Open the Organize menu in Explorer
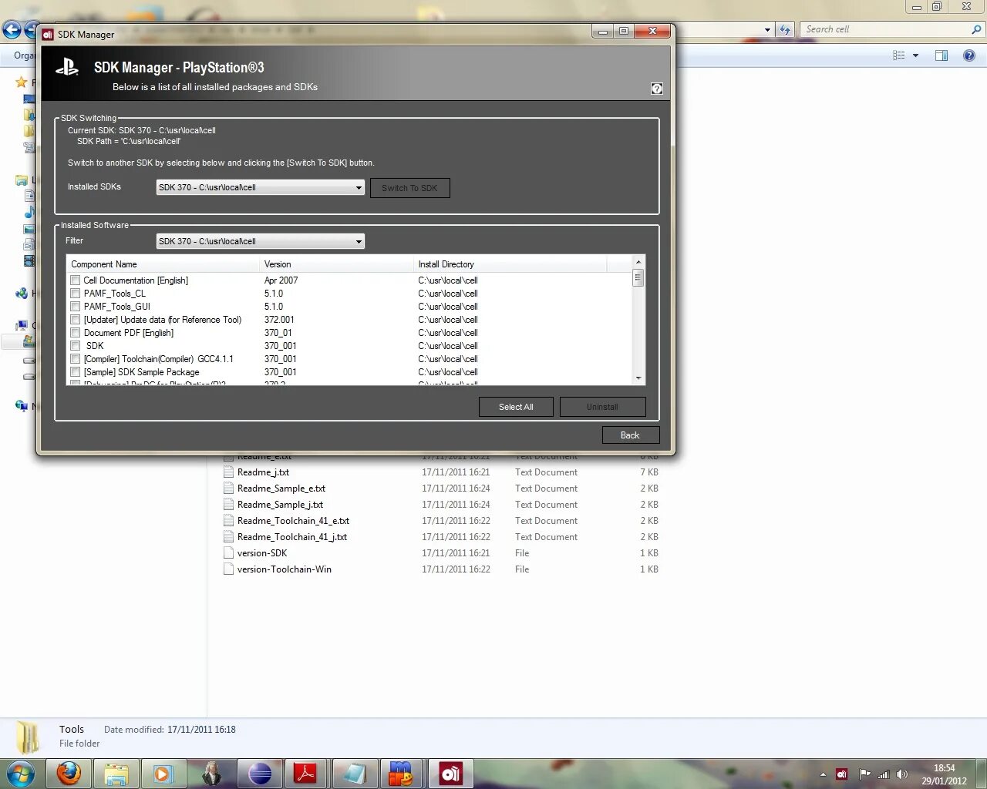 24,55
